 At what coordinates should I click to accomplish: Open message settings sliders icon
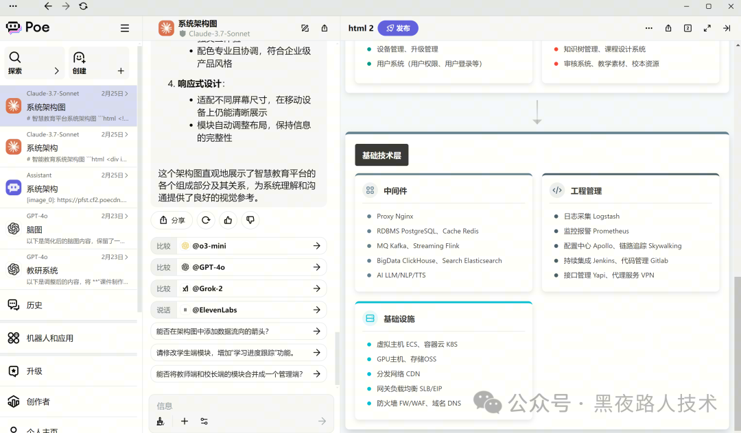click(x=204, y=421)
